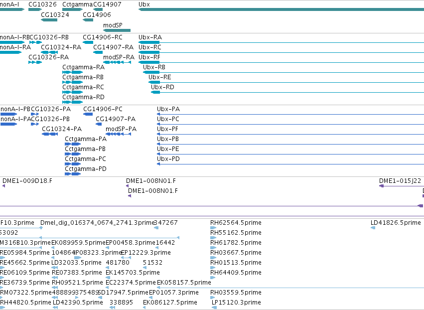This screenshot has height=310, width=424.
Task: Click the Ubx gene label
Action: click(144, 4)
